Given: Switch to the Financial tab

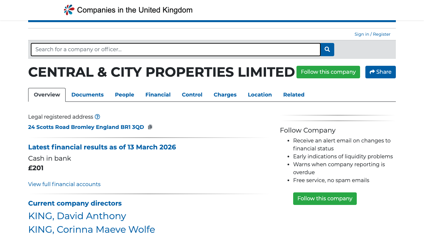Looking at the screenshot, I should [158, 95].
